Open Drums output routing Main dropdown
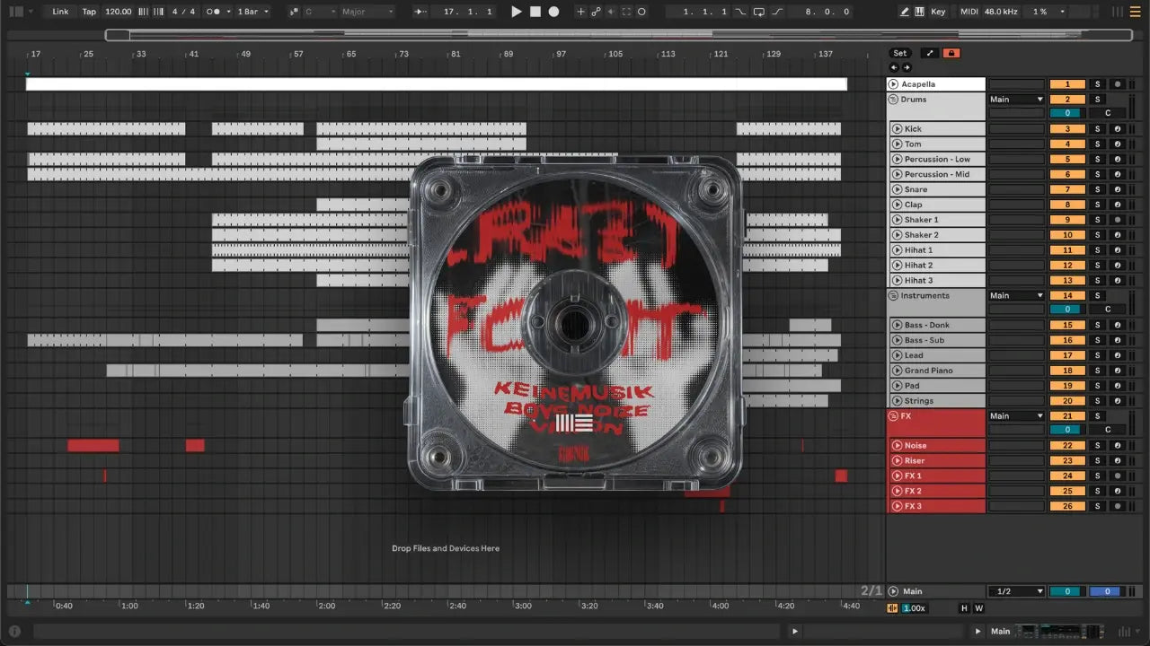 1016,100
